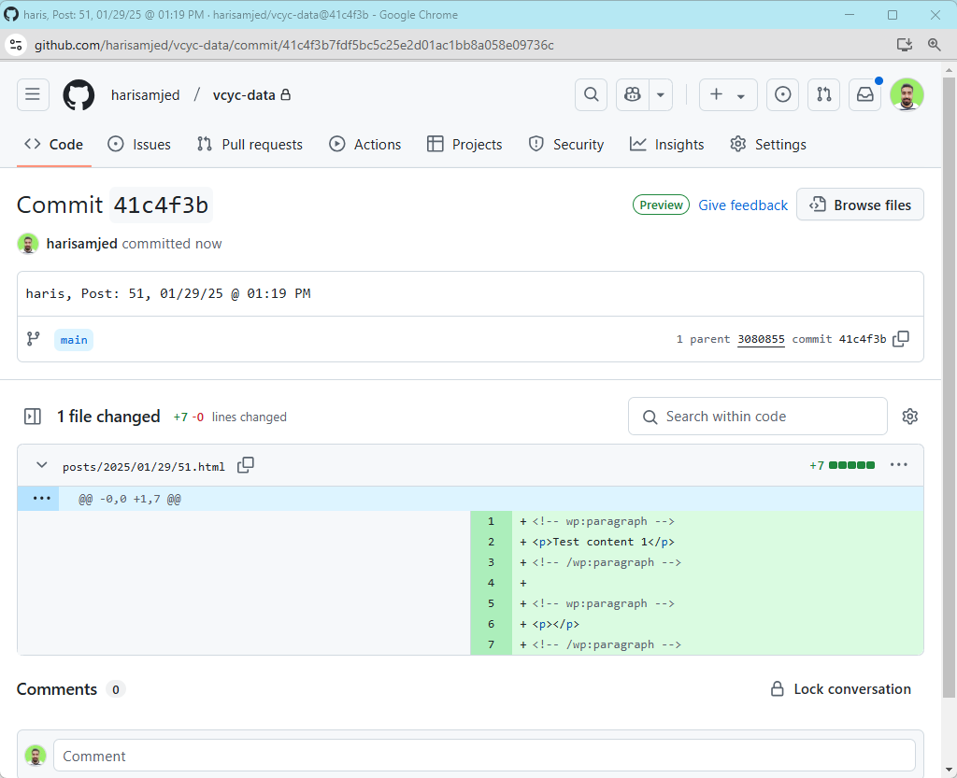Viewport: 957px width, 778px height.
Task: Open the main branch label
Action: (x=74, y=340)
